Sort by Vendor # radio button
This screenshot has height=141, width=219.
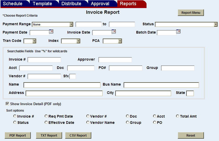88,116
